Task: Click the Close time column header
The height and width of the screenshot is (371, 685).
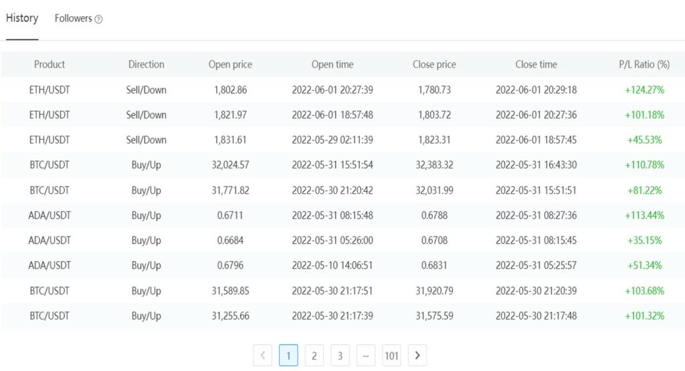Action: coord(536,65)
